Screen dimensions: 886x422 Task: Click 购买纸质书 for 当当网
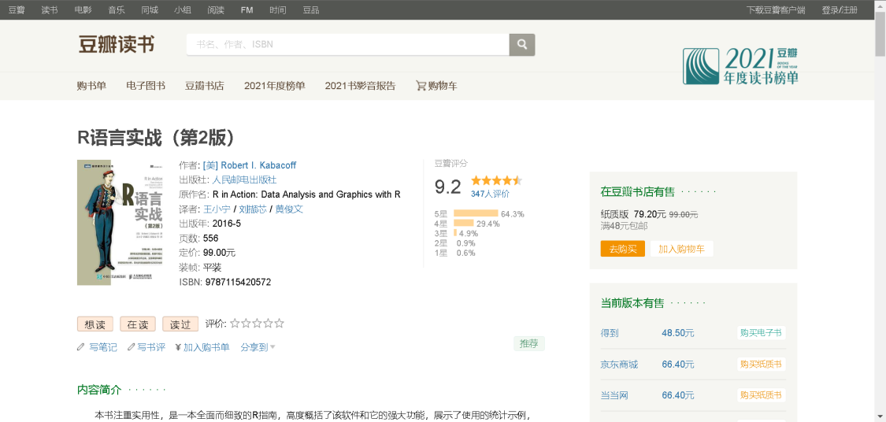(761, 395)
